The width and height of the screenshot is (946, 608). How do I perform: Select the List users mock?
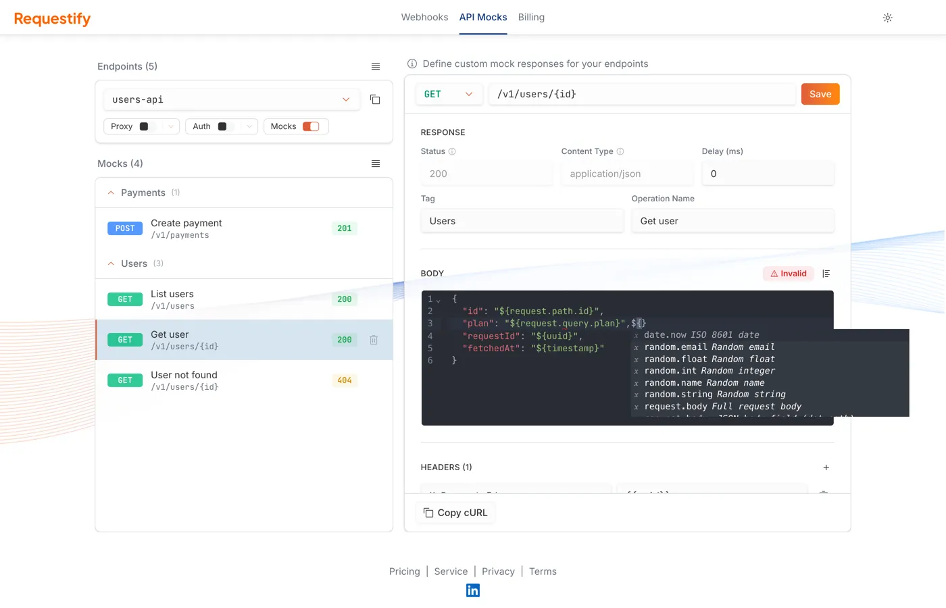point(244,299)
